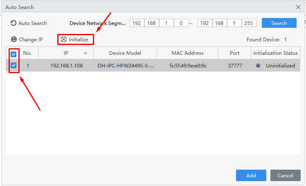Select the IP cell 192.168.1.108

tap(67, 65)
